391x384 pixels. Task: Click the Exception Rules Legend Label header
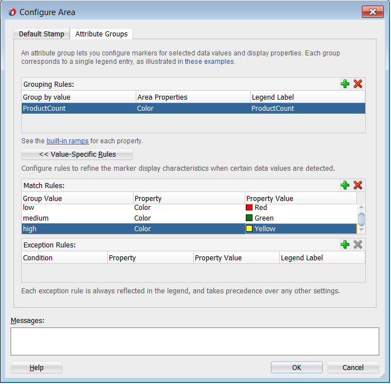pos(322,257)
